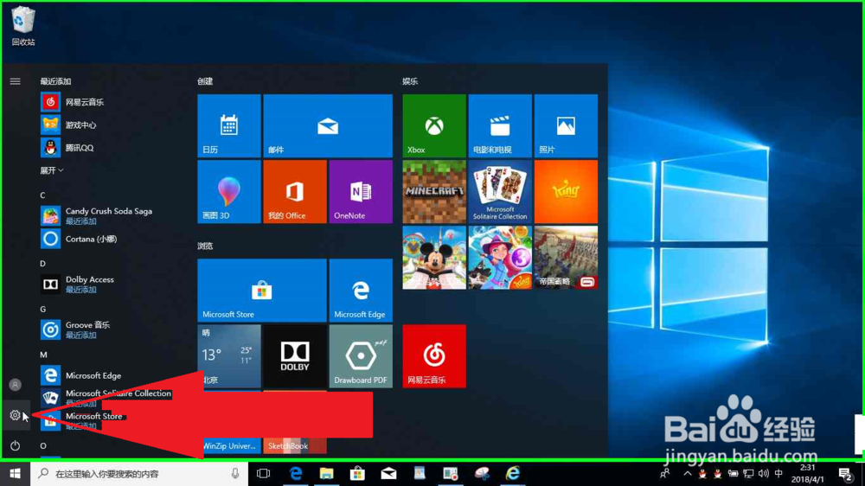Image resolution: width=865 pixels, height=486 pixels.
Task: Launch the orange King game tile
Action: pyautogui.click(x=566, y=192)
